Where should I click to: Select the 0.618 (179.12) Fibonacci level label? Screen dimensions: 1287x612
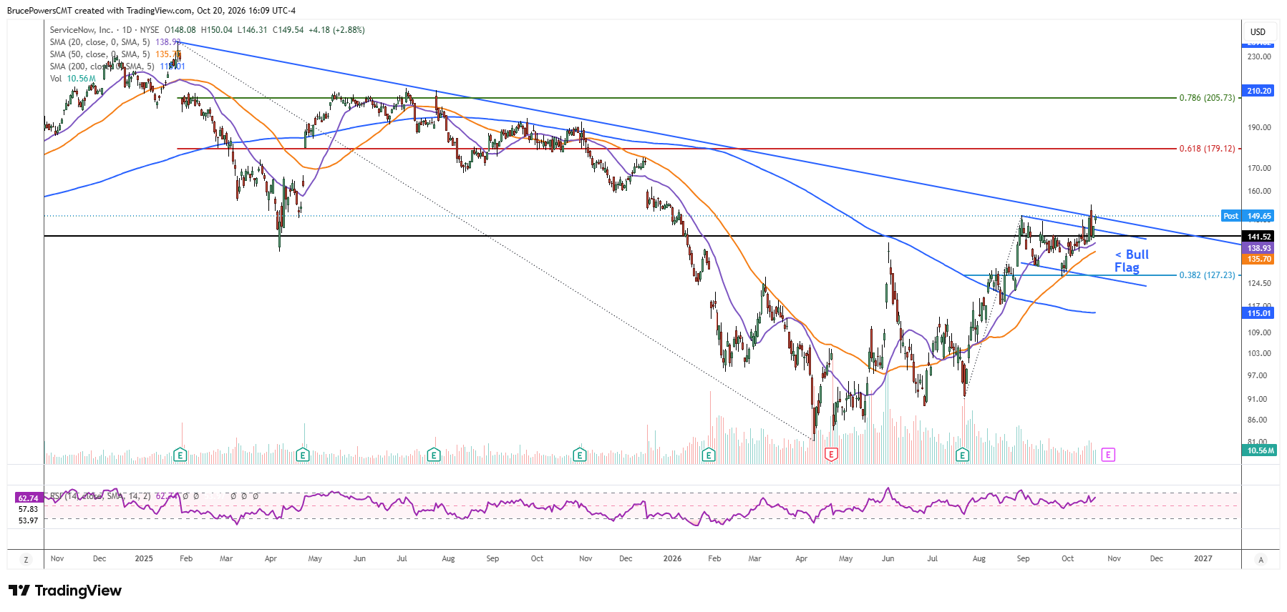tap(1207, 149)
